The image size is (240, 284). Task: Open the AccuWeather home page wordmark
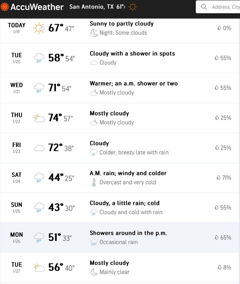(37, 7)
